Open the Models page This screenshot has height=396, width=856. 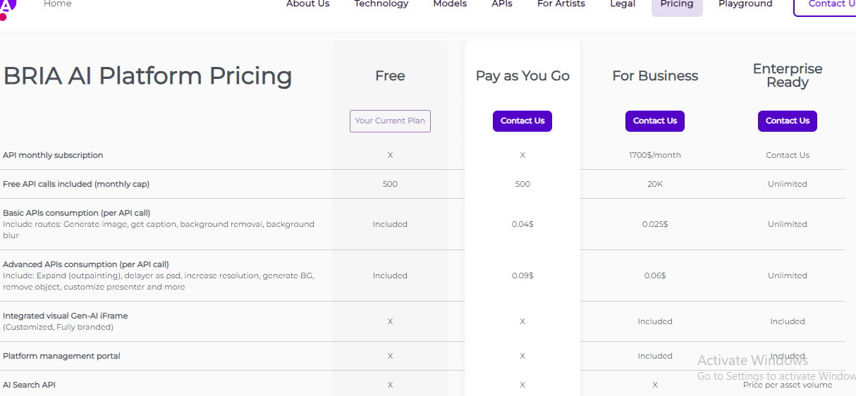(450, 4)
